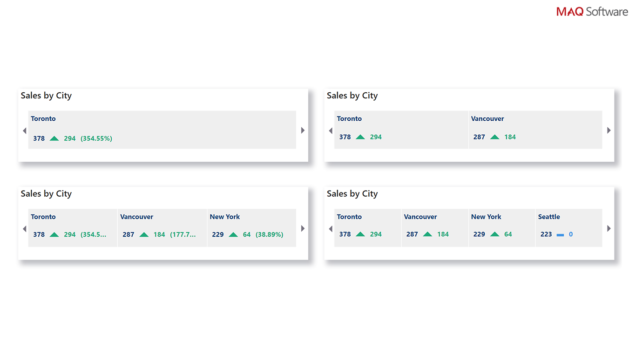The width and height of the screenshot is (636, 358).
Task: Click the right arrow after the New York (38.89%) tile
Action: pyautogui.click(x=303, y=228)
